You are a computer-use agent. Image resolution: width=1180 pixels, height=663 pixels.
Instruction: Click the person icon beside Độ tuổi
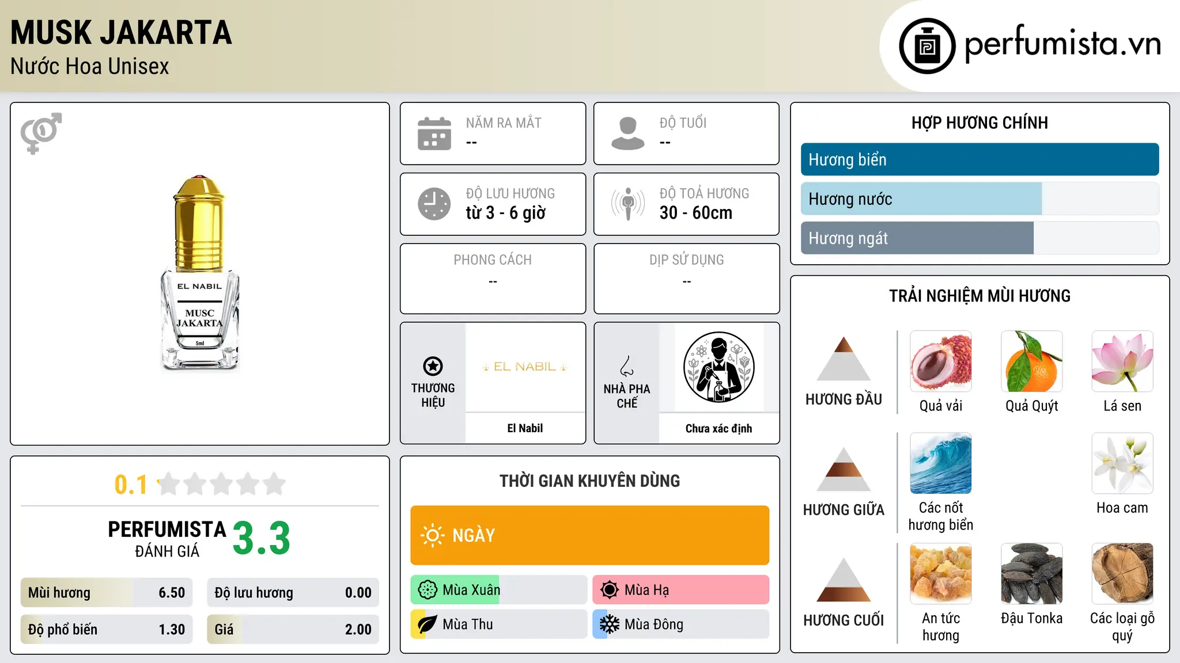628,134
